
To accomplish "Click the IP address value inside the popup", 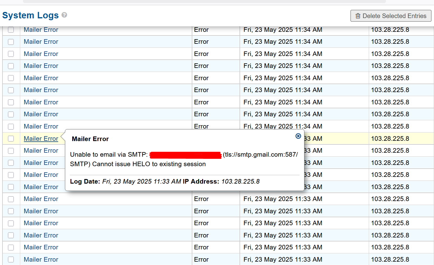I will pyautogui.click(x=240, y=181).
